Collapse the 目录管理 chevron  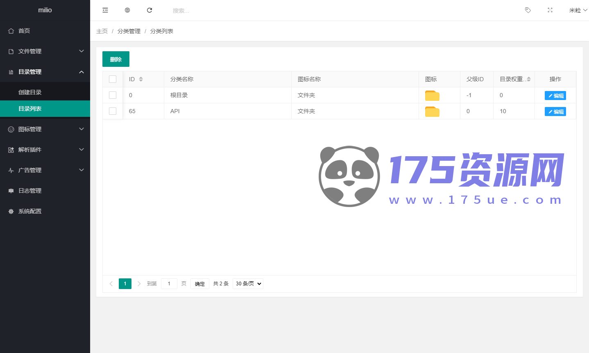tap(82, 72)
